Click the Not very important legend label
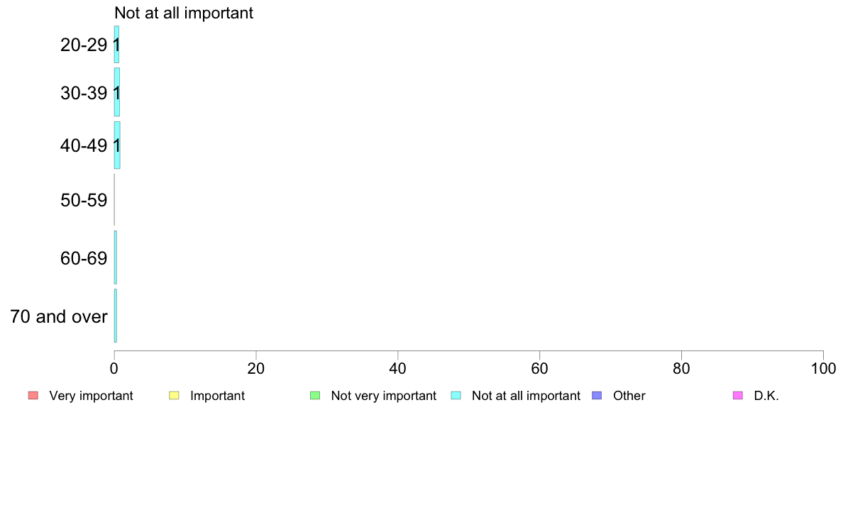Viewport: 843px width, 522px height. coord(383,396)
